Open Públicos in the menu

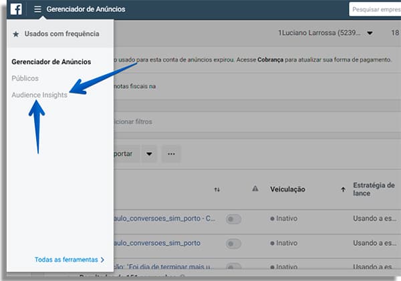coord(25,78)
